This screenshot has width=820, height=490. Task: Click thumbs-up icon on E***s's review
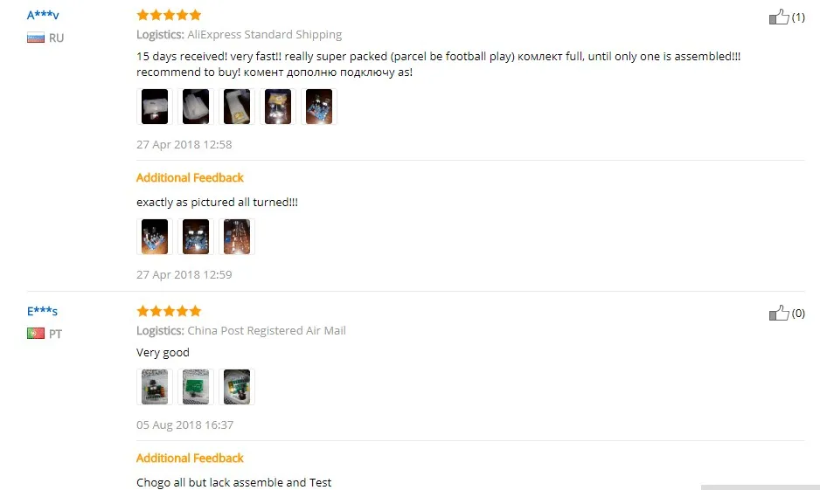click(x=779, y=313)
